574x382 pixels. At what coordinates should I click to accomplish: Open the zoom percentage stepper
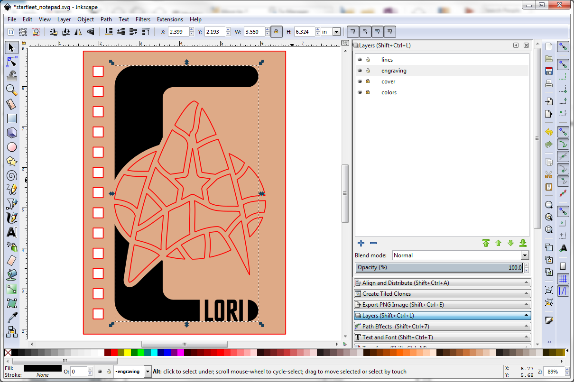(x=568, y=372)
